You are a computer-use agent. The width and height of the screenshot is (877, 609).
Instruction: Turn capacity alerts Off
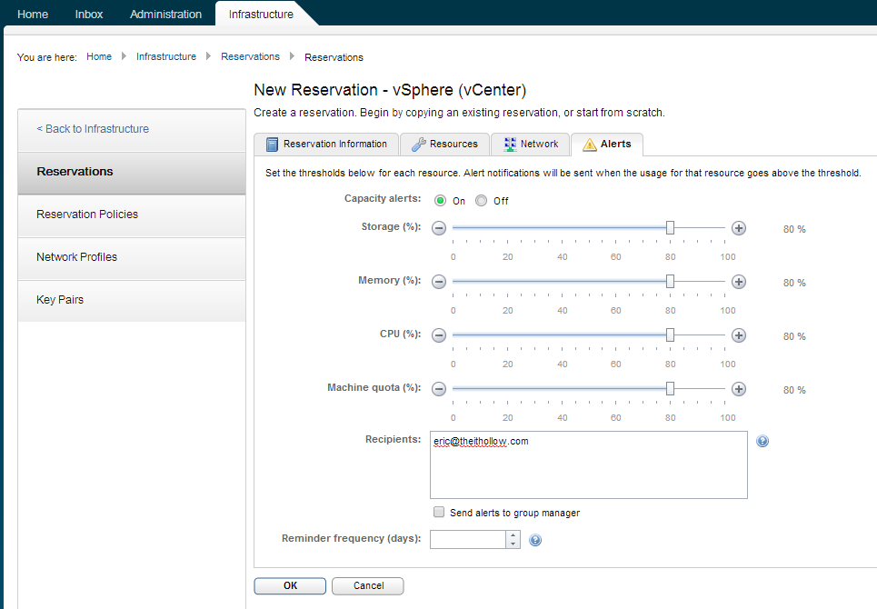(482, 201)
